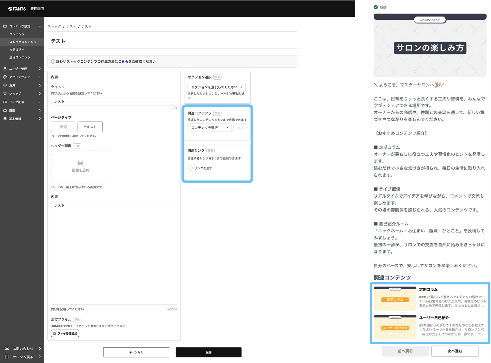491x363 pixels.
Task: Open カテゴリー in the sidebar
Action: (17, 50)
